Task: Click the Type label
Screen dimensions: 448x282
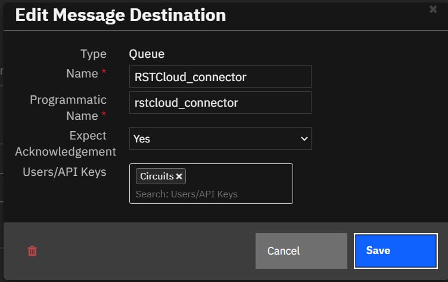Action: pyautogui.click(x=94, y=54)
